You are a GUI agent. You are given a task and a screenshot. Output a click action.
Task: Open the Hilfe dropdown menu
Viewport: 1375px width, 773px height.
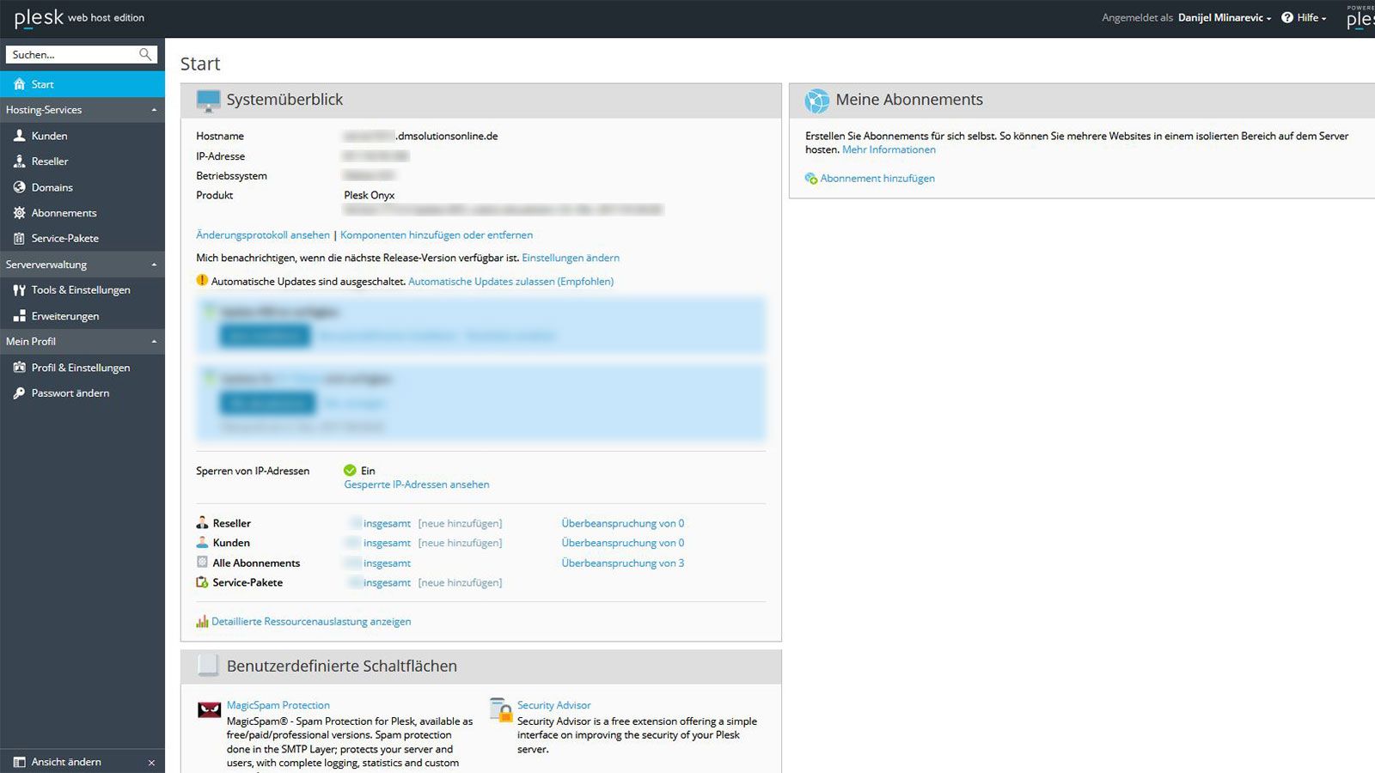tap(1305, 17)
